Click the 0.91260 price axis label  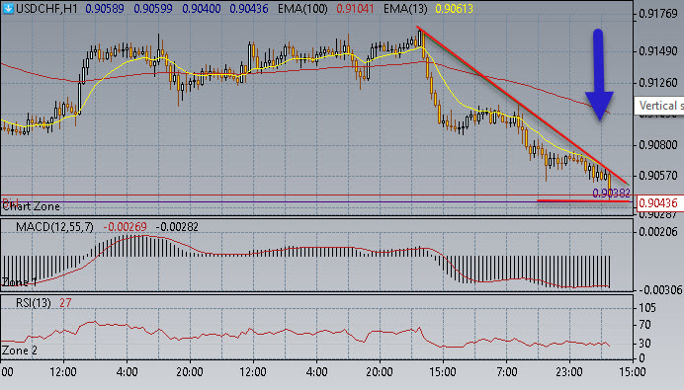[x=658, y=83]
